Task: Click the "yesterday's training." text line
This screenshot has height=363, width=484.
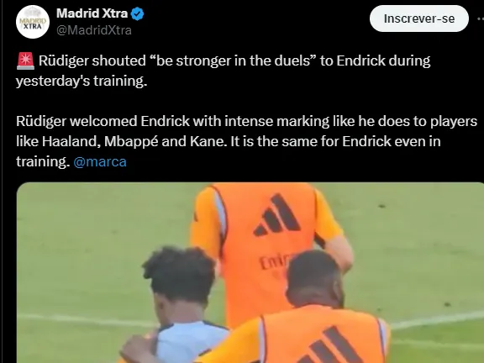Action: click(82, 82)
